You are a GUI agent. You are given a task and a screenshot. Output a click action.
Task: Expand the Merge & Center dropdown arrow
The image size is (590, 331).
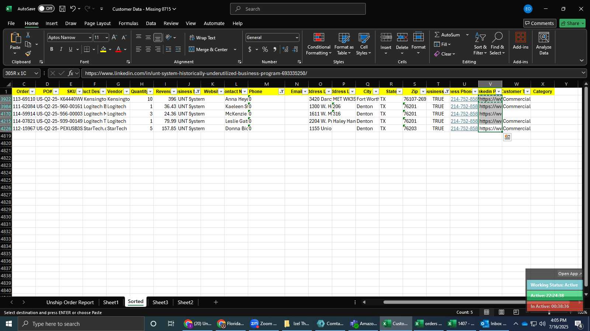[x=235, y=49]
